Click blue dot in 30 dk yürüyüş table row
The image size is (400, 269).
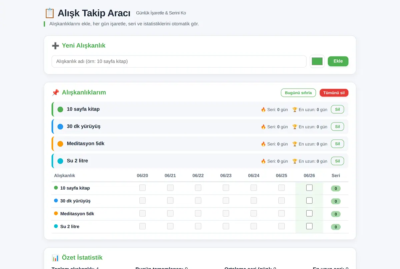pyautogui.click(x=56, y=201)
